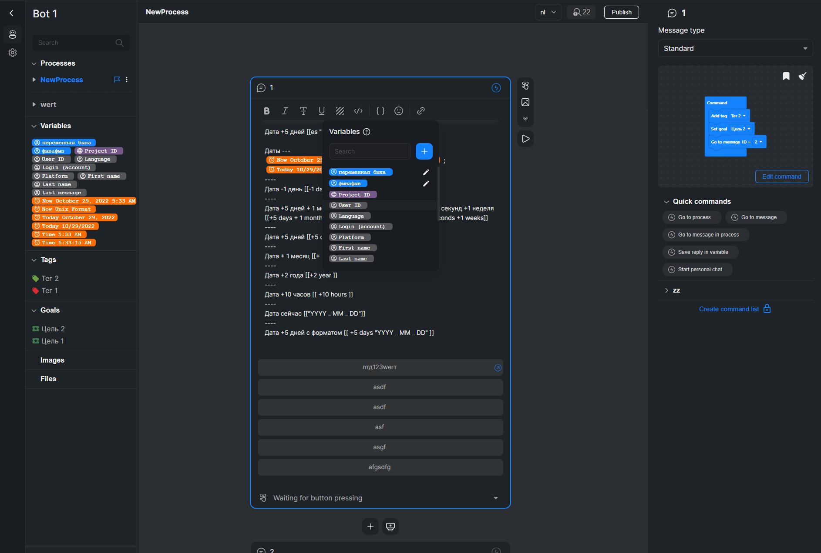
Task: Expand the wert process in the sidebar
Action: tap(34, 104)
